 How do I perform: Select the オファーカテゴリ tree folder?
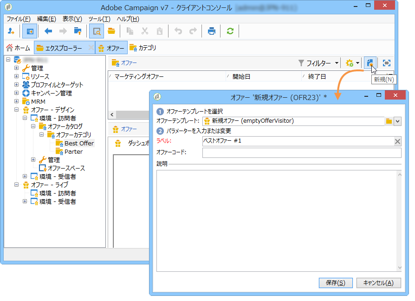73,135
